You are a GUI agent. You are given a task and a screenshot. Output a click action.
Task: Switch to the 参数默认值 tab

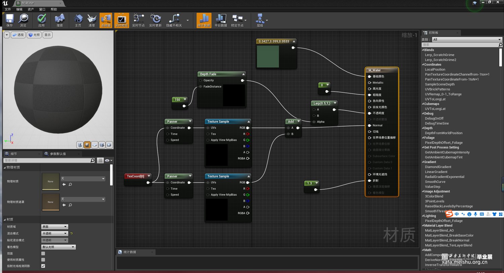coord(58,154)
